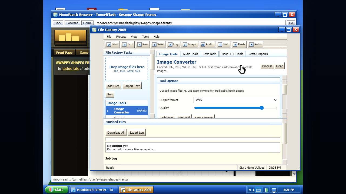Switch to the Image Tools tab
346x194 pixels.
point(168,54)
